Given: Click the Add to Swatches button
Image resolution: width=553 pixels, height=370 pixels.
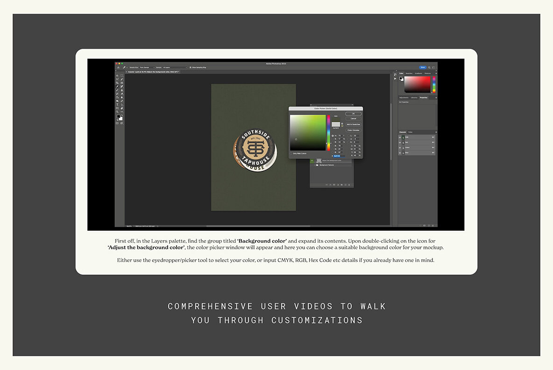Looking at the screenshot, I should tap(353, 124).
